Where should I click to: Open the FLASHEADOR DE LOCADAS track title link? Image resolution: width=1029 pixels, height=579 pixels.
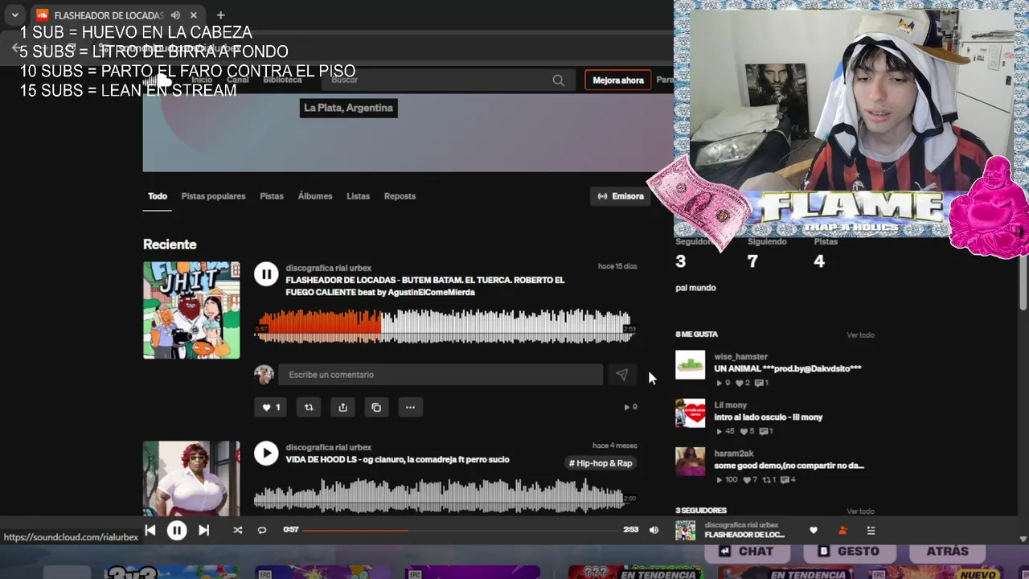click(425, 286)
